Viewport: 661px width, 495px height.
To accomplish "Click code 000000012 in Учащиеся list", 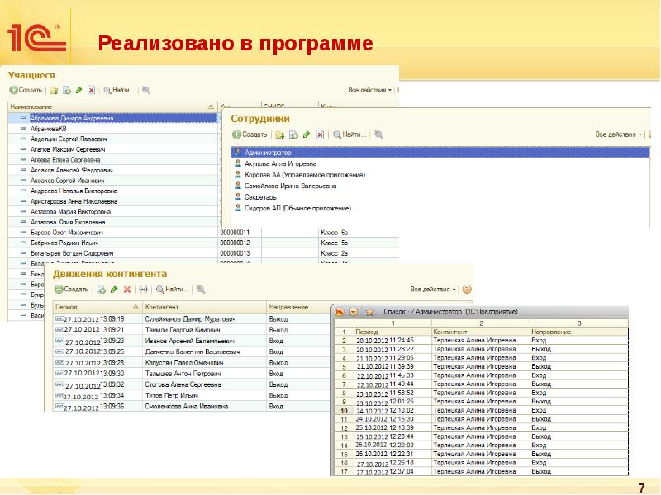I will (x=235, y=243).
